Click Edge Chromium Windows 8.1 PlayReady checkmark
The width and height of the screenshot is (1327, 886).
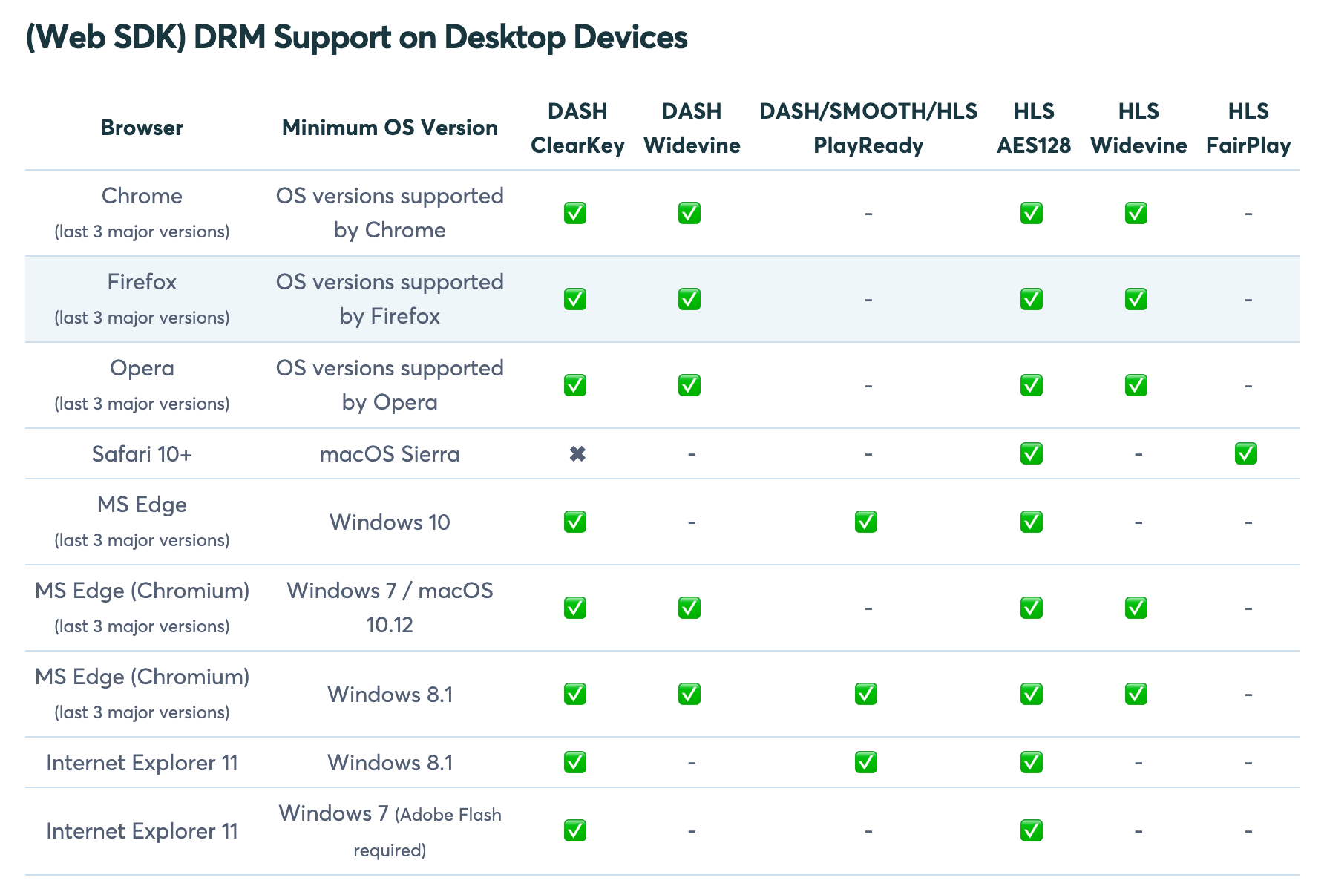click(866, 694)
